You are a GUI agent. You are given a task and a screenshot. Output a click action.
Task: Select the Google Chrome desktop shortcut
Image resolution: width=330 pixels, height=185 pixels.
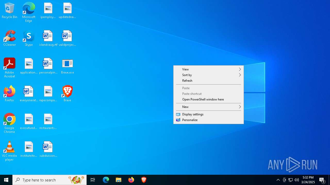pyautogui.click(x=10, y=123)
